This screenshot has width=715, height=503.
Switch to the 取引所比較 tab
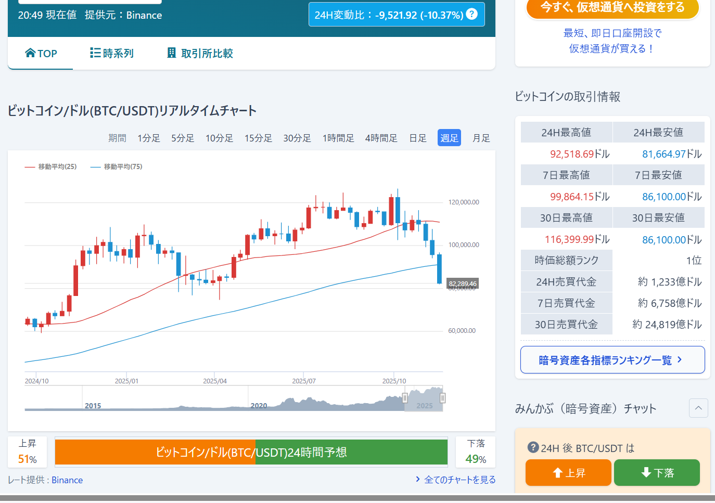(200, 54)
